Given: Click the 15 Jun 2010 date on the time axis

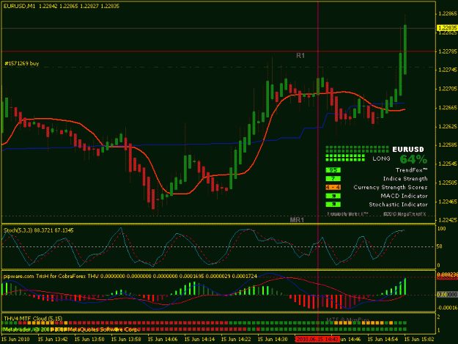Looking at the screenshot, I should [x=15, y=340].
